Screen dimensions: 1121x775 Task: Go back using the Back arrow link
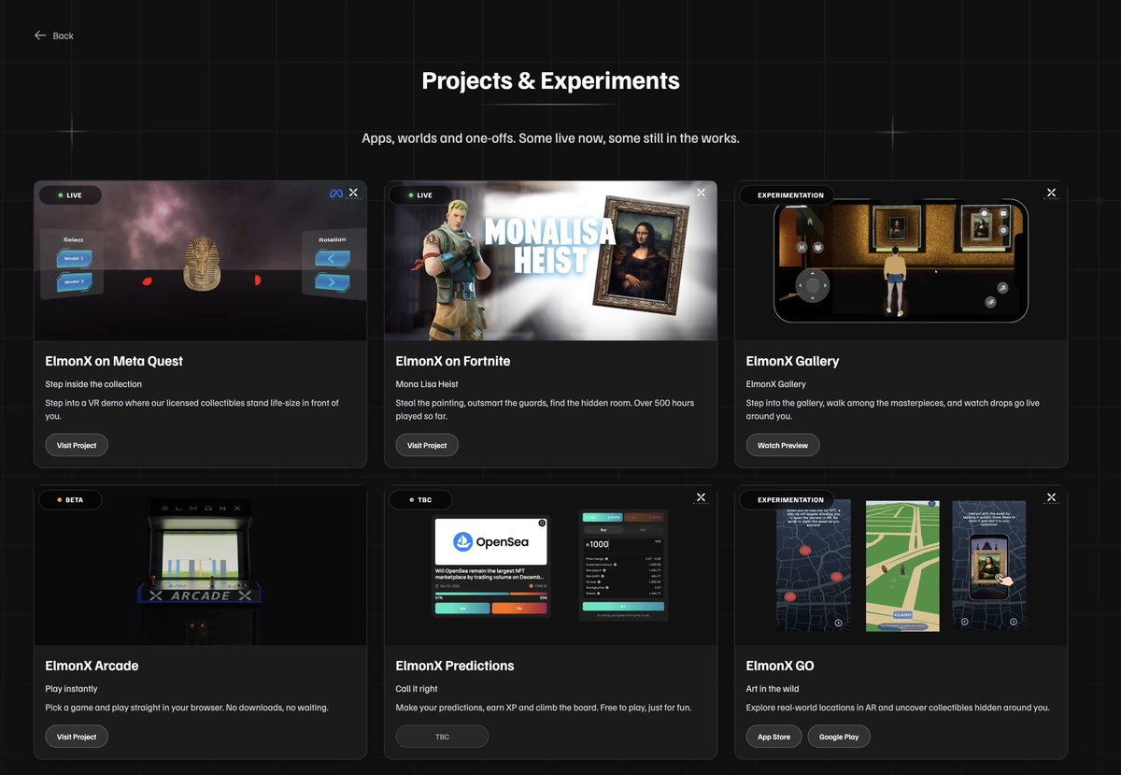pos(54,36)
